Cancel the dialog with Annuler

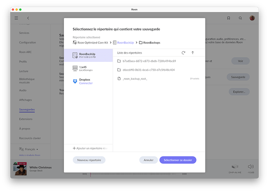coord(149,160)
